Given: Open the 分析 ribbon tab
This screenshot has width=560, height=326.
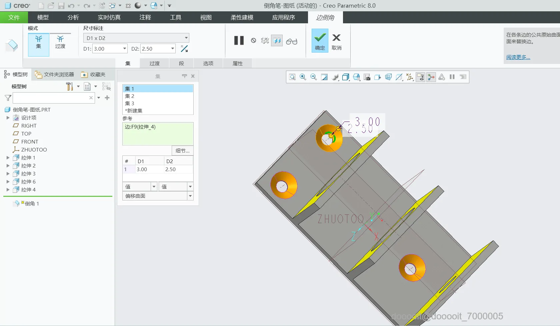Looking at the screenshot, I should click(x=73, y=17).
